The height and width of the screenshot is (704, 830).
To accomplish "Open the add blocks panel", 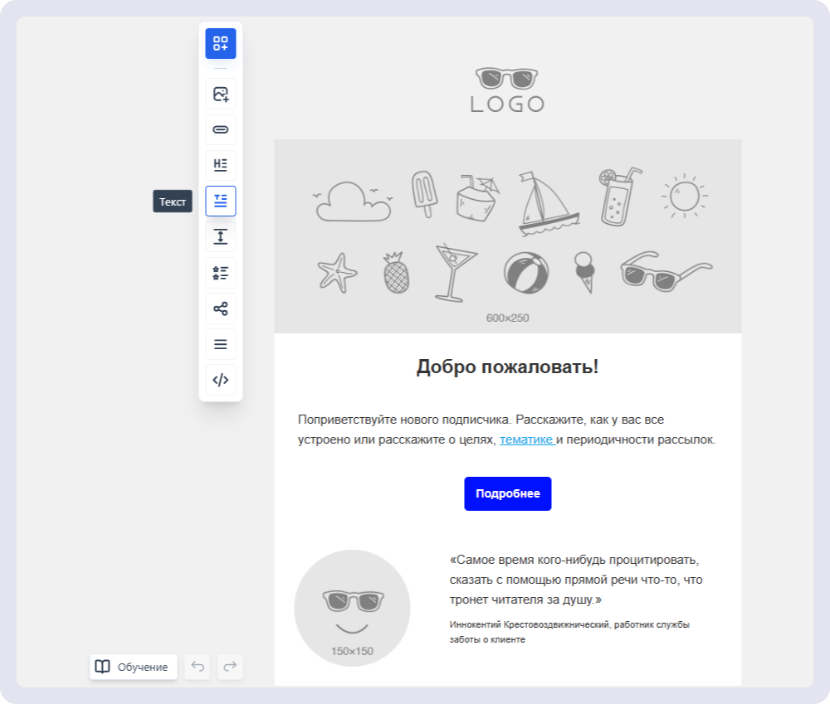I will [221, 43].
